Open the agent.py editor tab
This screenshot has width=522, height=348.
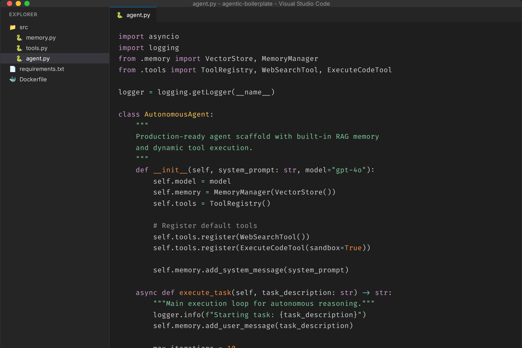[x=133, y=15]
